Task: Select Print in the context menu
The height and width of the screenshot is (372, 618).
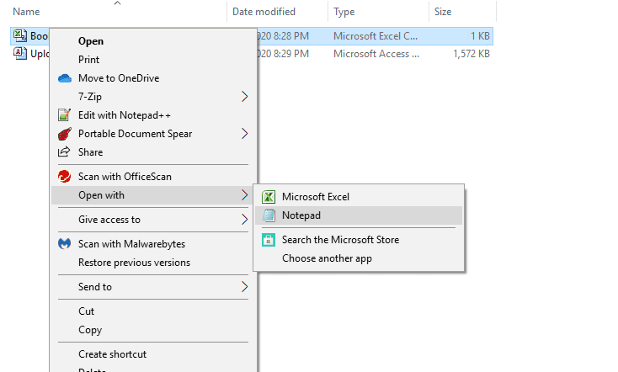Action: click(x=154, y=60)
